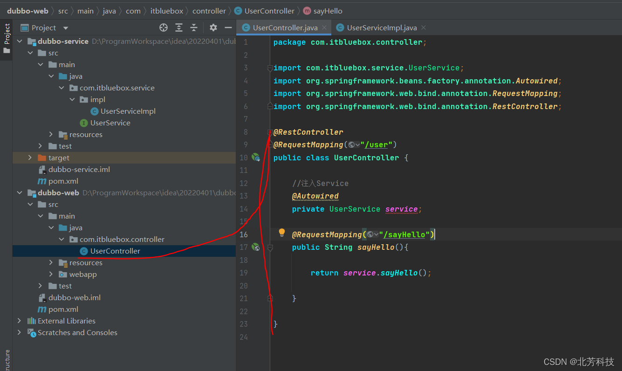
Task: Open the "/sayHello" mapping link
Action: [x=404, y=234]
